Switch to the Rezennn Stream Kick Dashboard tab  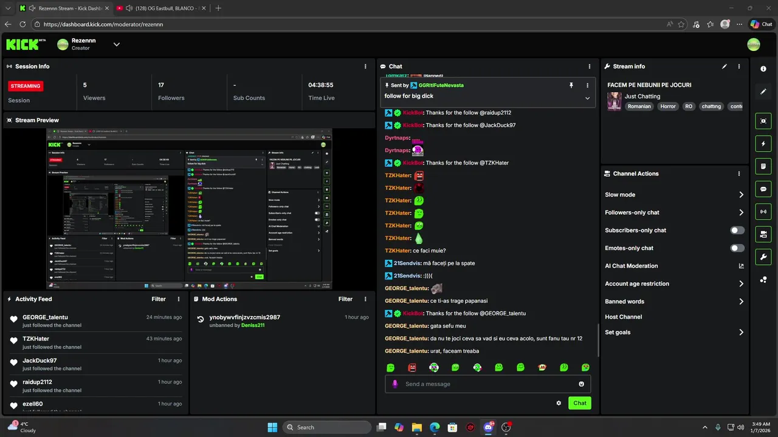[x=64, y=8]
